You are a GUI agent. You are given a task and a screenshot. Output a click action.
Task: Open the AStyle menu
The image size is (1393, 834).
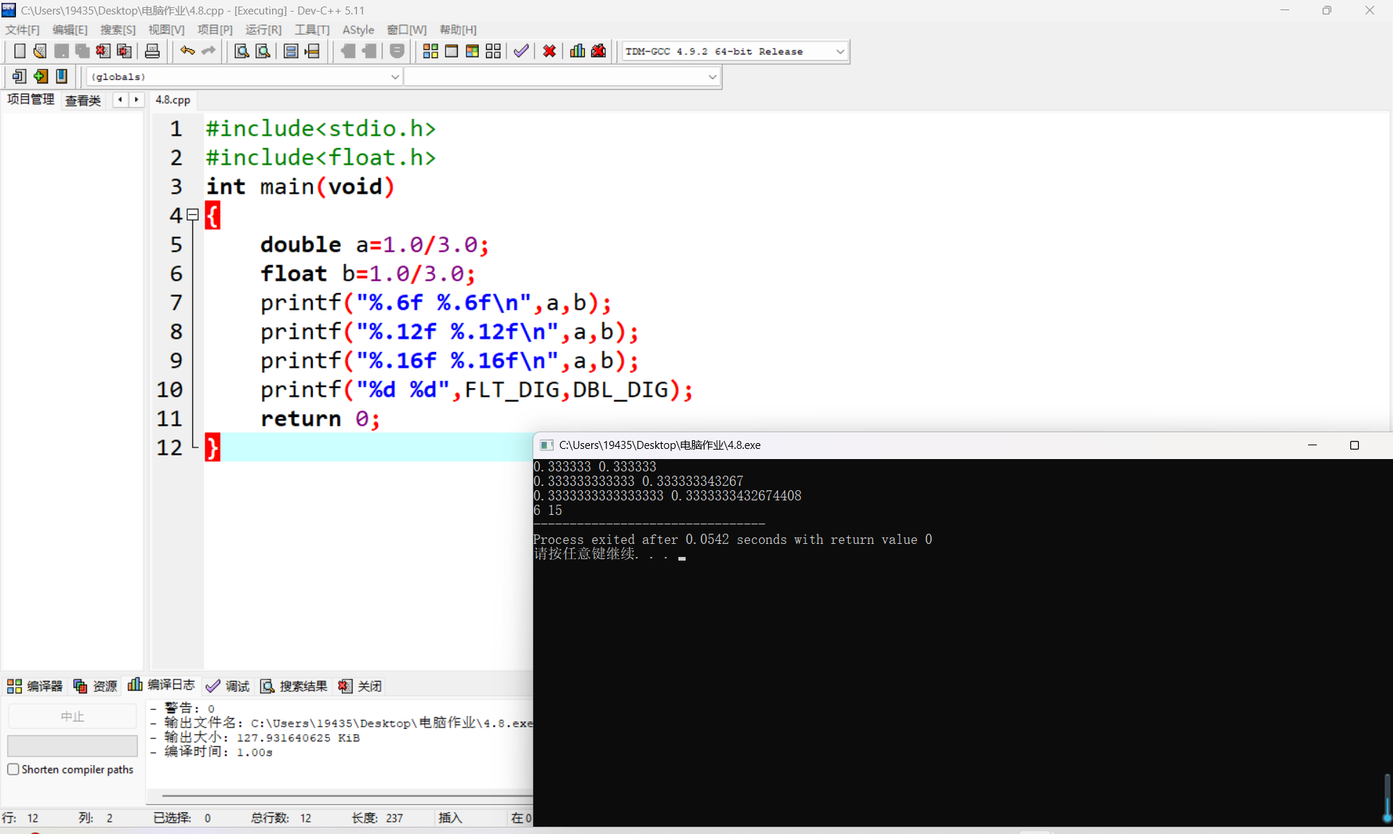[x=358, y=30]
